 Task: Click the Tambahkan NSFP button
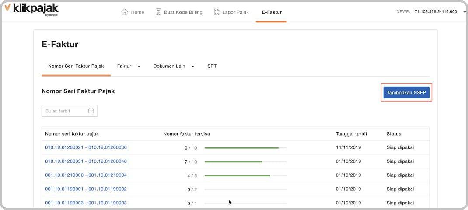click(406, 93)
